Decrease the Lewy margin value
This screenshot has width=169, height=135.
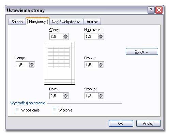(x=32, y=66)
